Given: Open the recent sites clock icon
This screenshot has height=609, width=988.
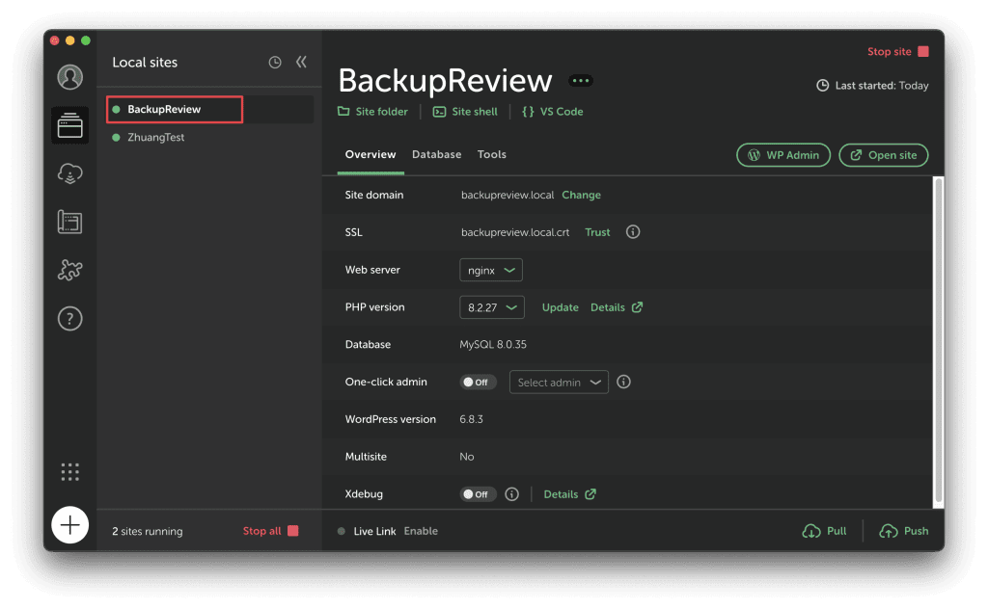Looking at the screenshot, I should coord(275,63).
